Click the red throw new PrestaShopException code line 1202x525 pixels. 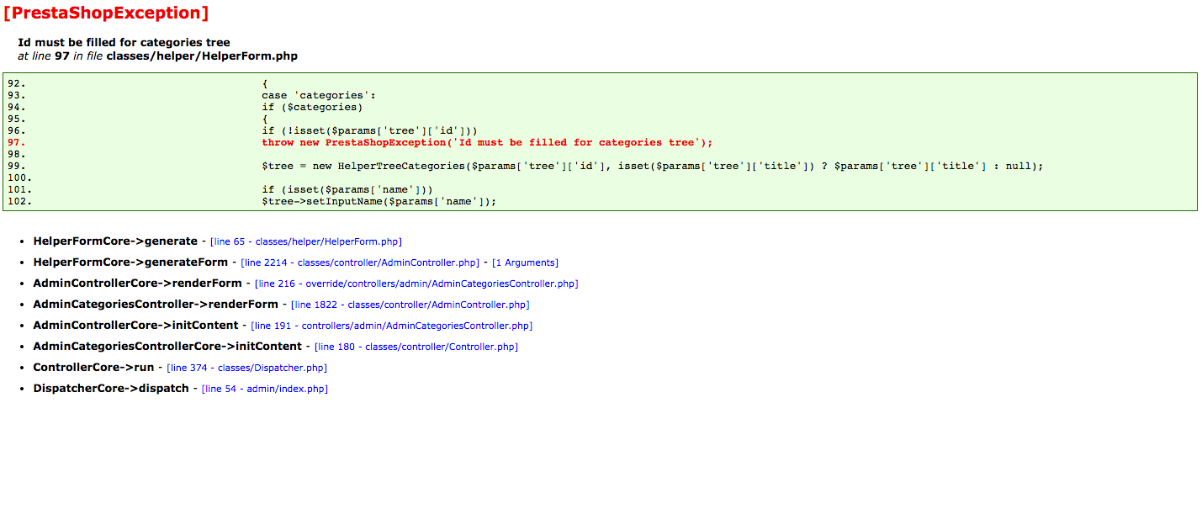click(x=487, y=143)
